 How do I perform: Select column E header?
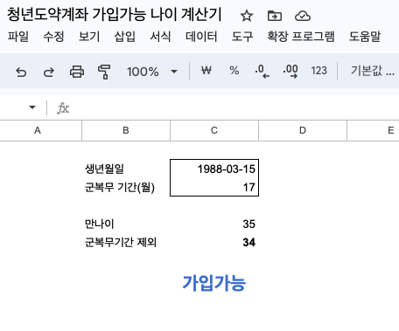(374, 130)
